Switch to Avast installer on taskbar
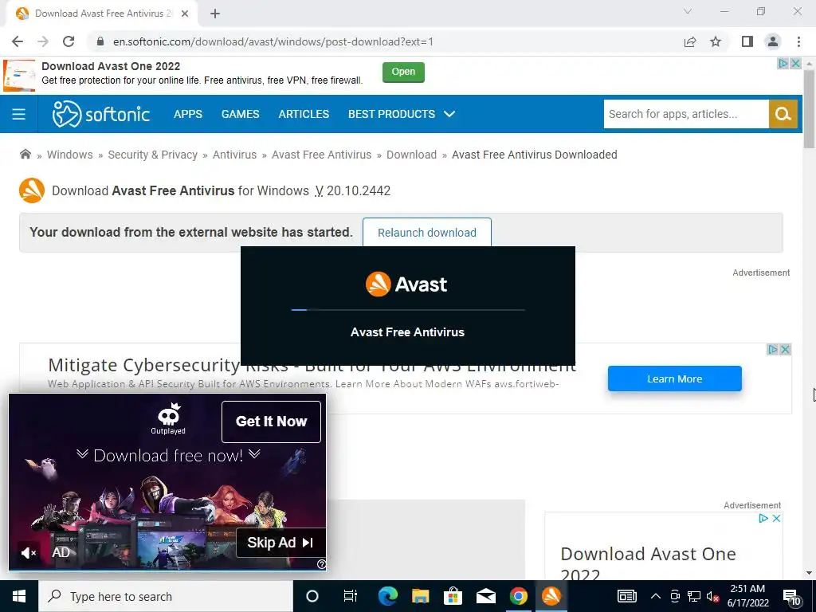Screen dimensions: 816x612 click(x=551, y=596)
